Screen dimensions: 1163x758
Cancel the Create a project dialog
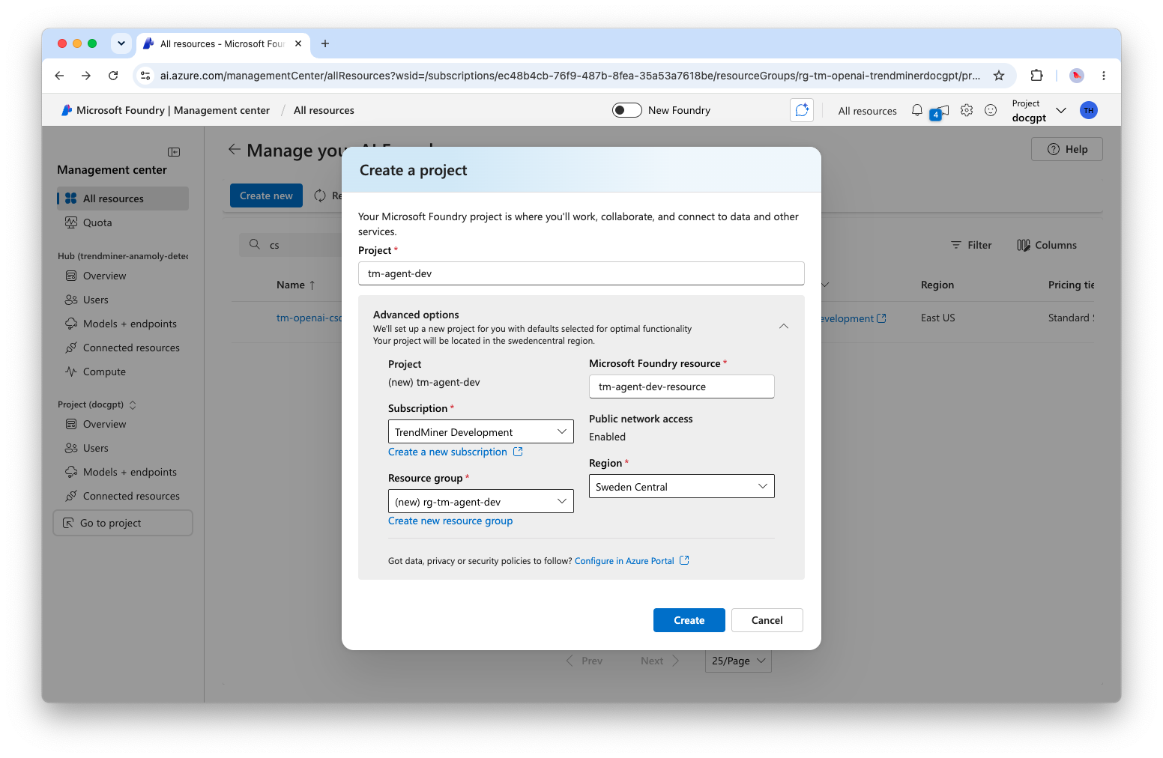767,620
